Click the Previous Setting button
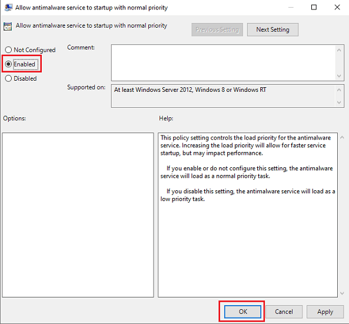This screenshot has height=324, width=349. (217, 29)
